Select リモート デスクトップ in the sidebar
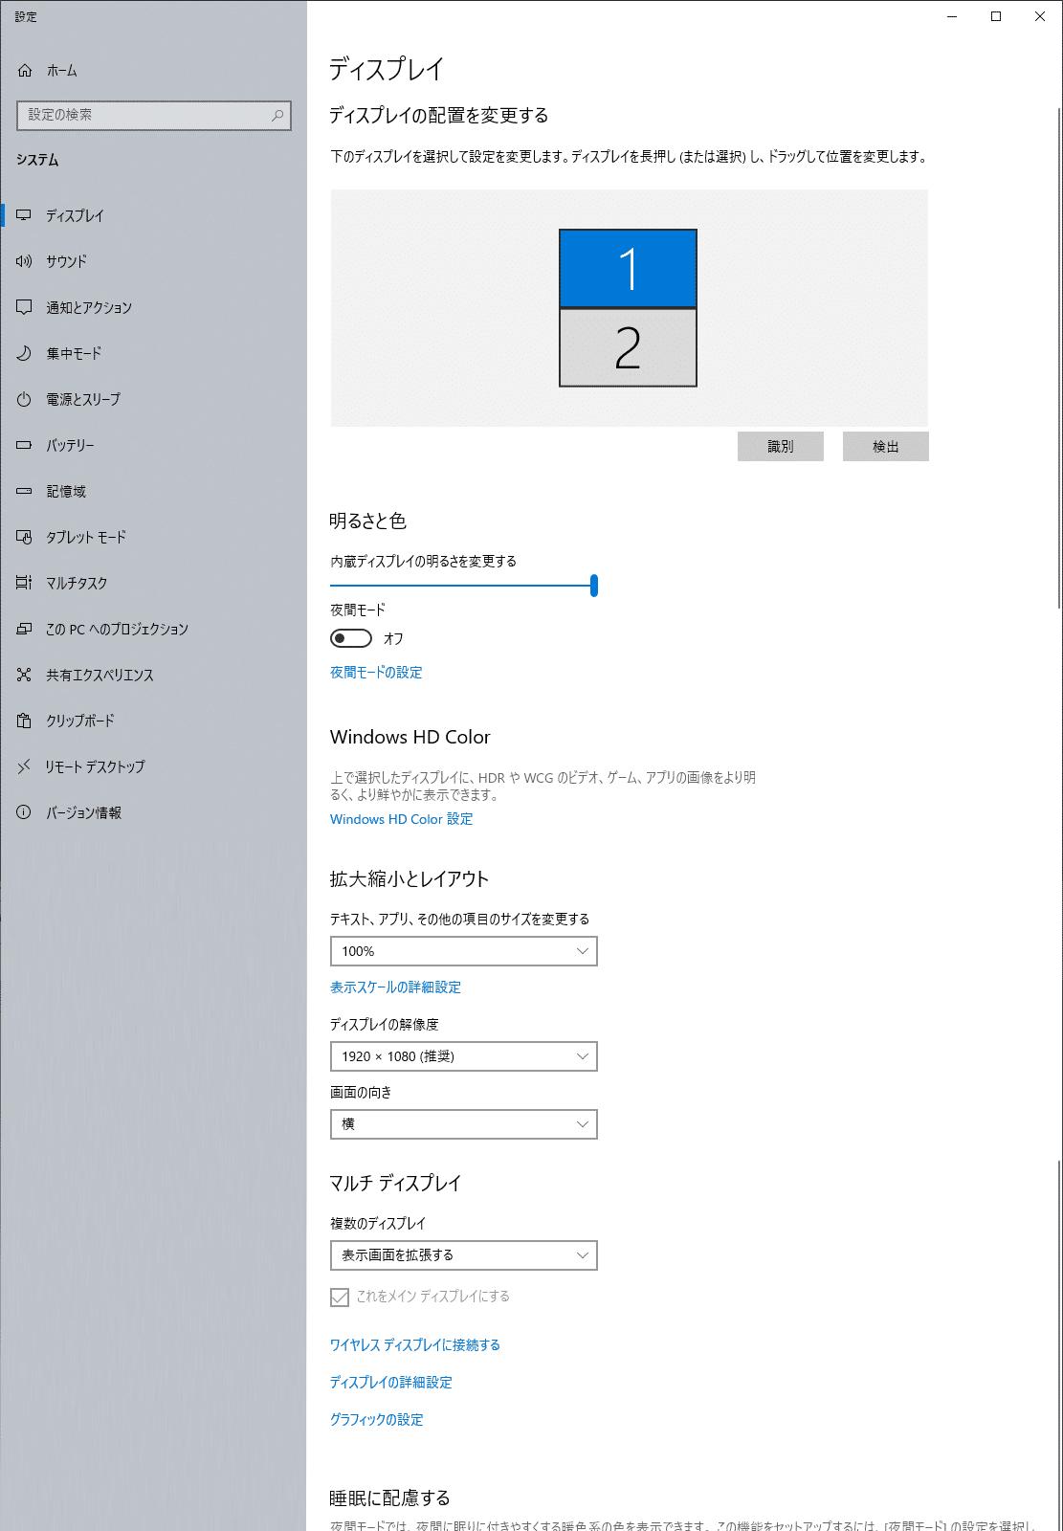The width and height of the screenshot is (1063, 1531). 96,766
